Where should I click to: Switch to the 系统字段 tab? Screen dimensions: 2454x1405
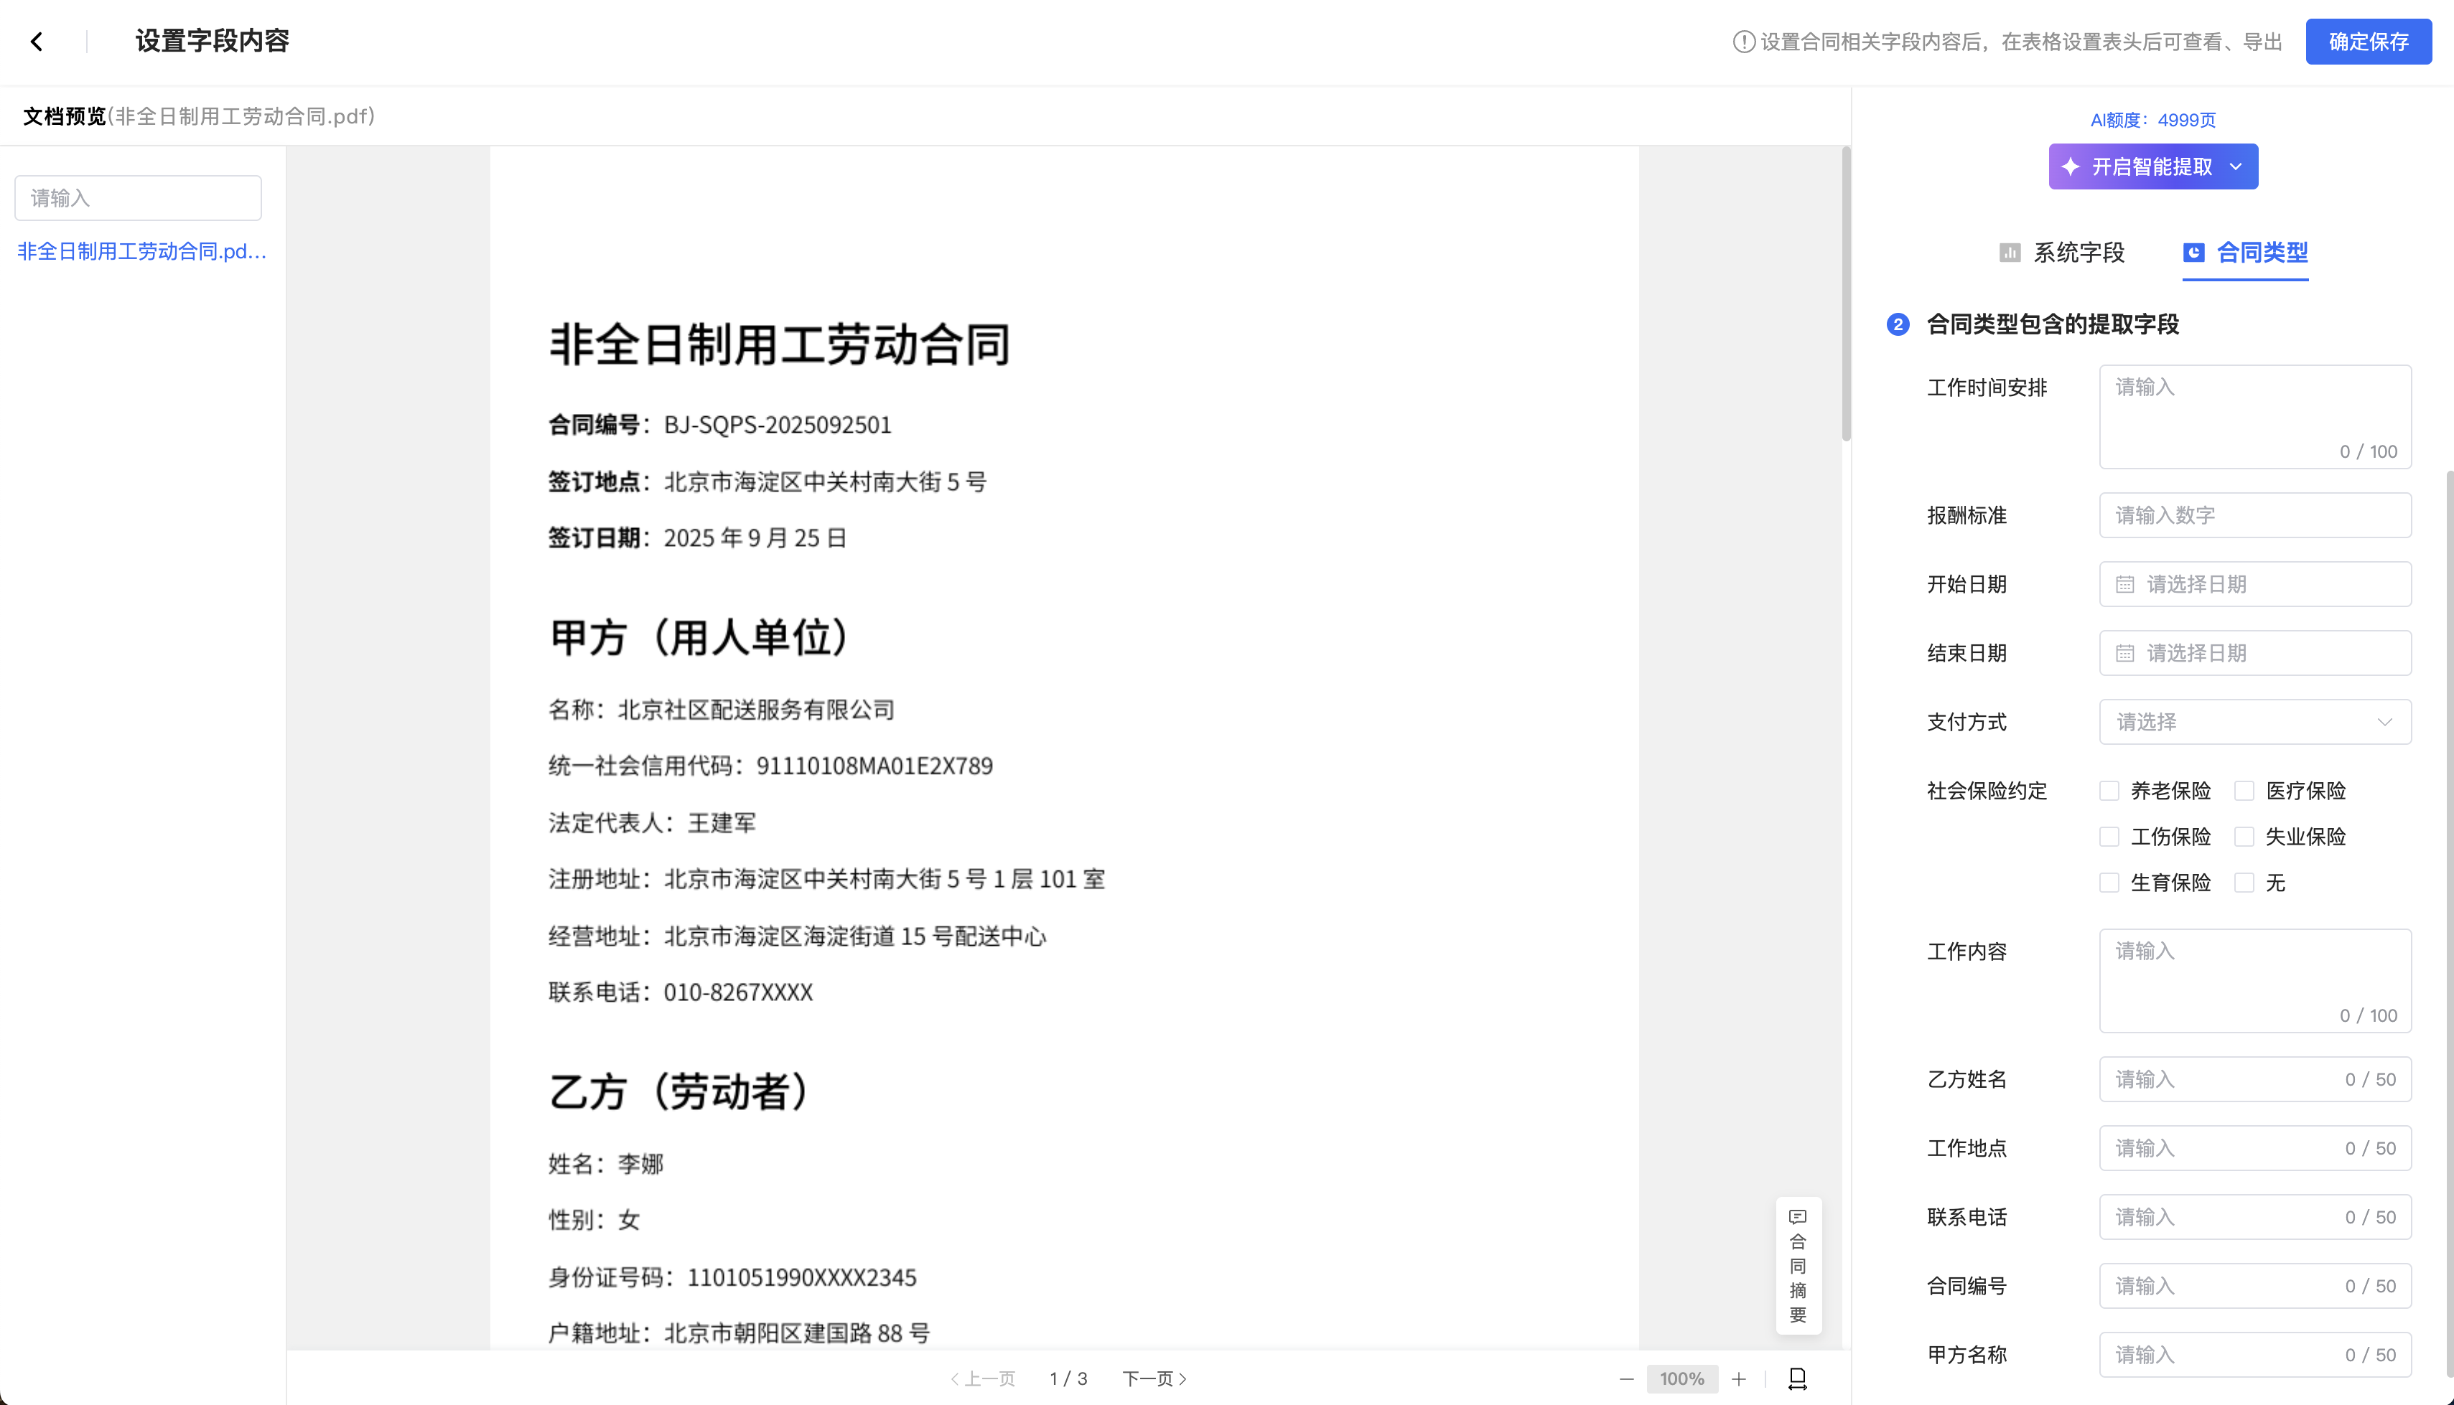2062,253
